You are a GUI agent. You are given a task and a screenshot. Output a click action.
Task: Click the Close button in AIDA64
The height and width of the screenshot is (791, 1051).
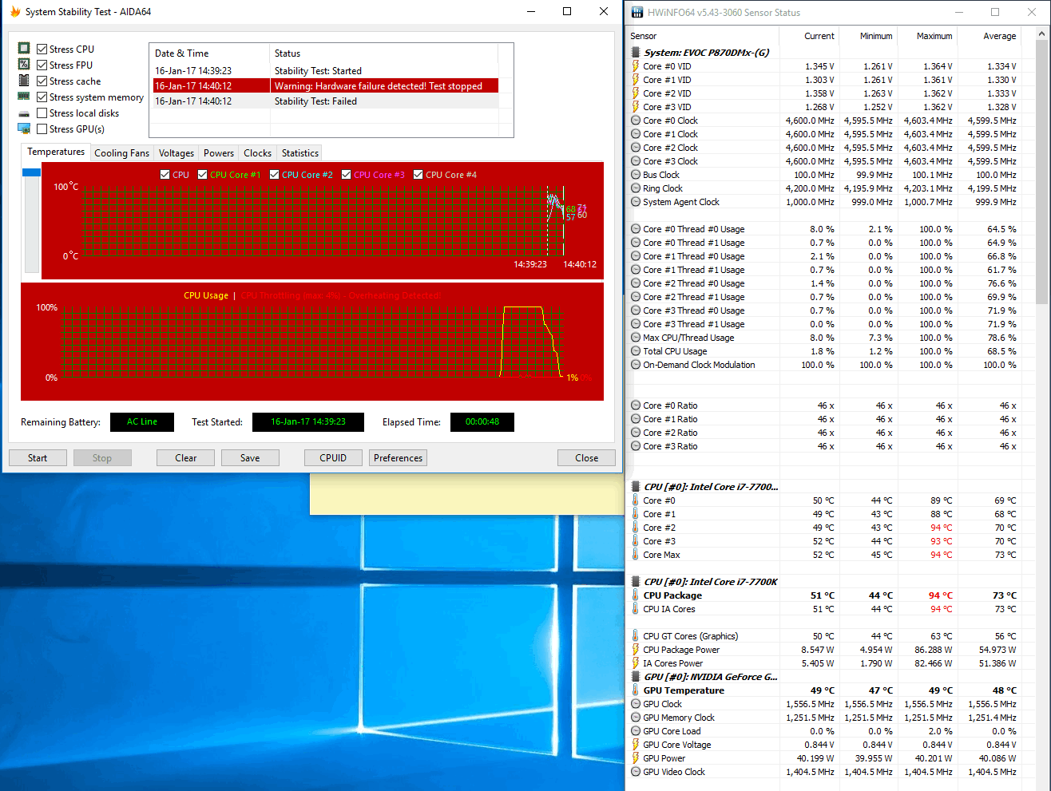click(x=586, y=458)
